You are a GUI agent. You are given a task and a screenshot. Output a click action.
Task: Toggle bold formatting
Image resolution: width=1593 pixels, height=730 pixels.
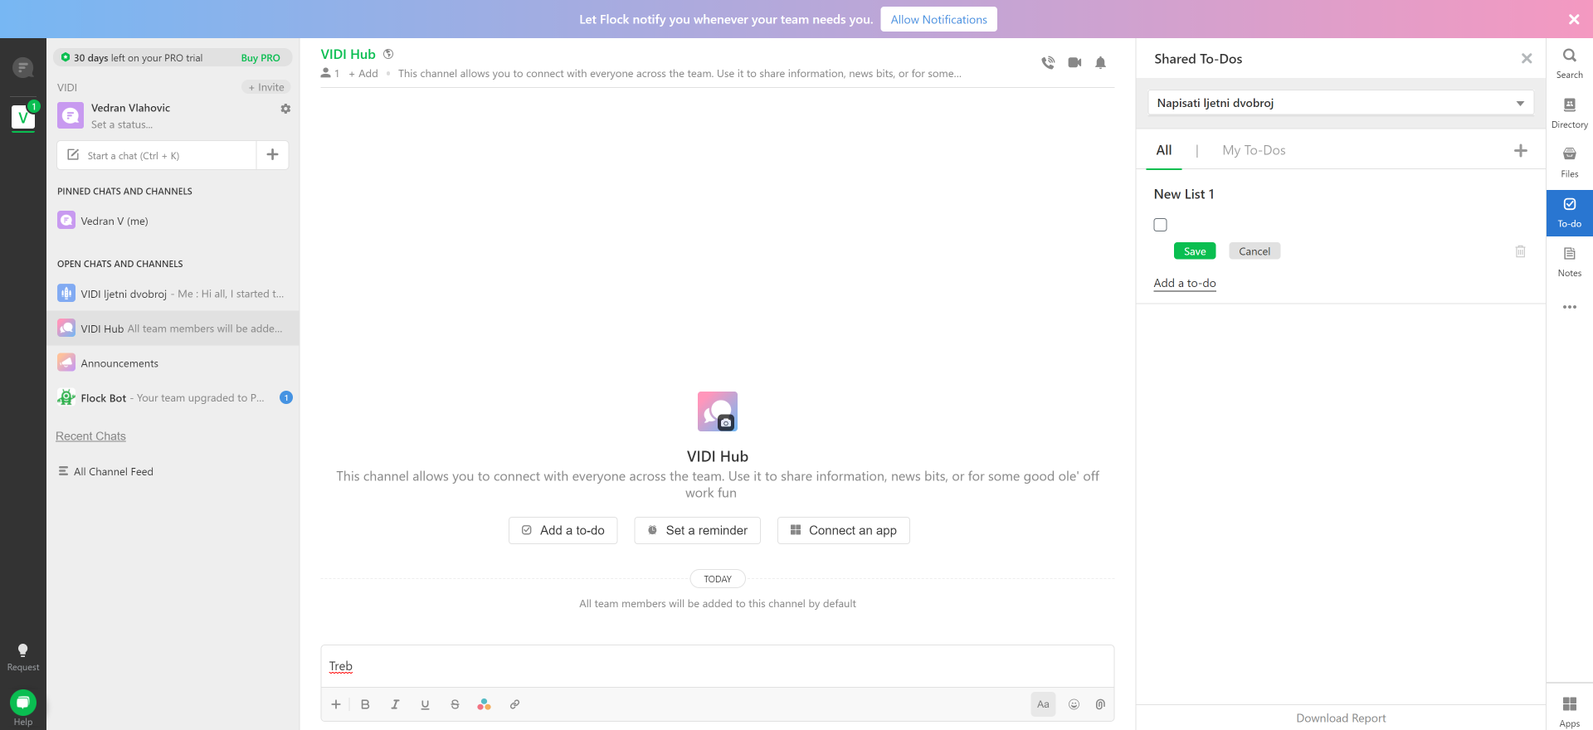(x=365, y=704)
